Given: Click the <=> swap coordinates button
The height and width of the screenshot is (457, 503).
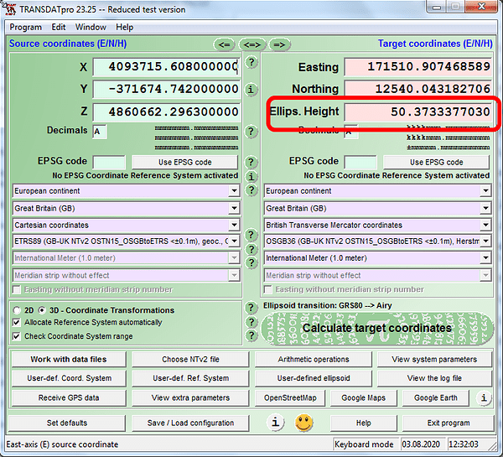Looking at the screenshot, I should click(252, 44).
